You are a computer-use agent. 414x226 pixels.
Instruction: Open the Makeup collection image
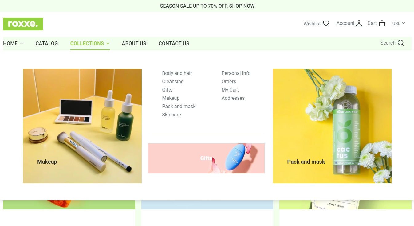coord(82,126)
